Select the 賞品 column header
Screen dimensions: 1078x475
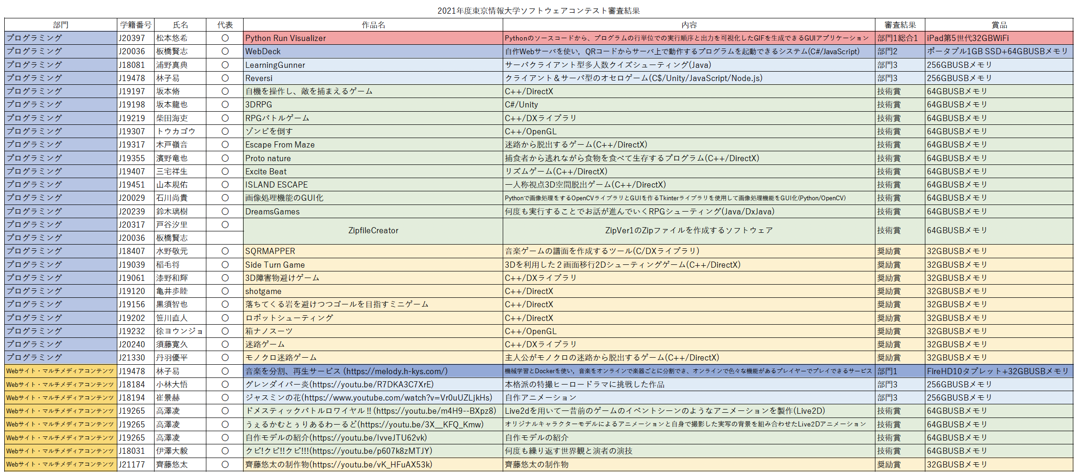(x=999, y=25)
